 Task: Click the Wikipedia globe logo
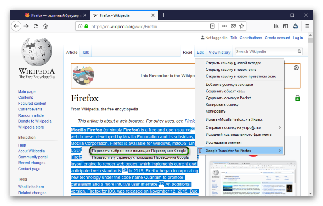pyautogui.click(x=37, y=52)
